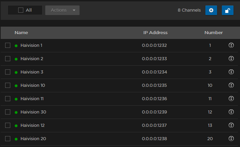Image resolution: width=240 pixels, height=147 pixels.
Task: Click the add channel plus button
Action: 211,10
